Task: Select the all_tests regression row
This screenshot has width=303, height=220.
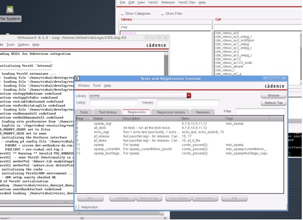Action: tap(180, 128)
